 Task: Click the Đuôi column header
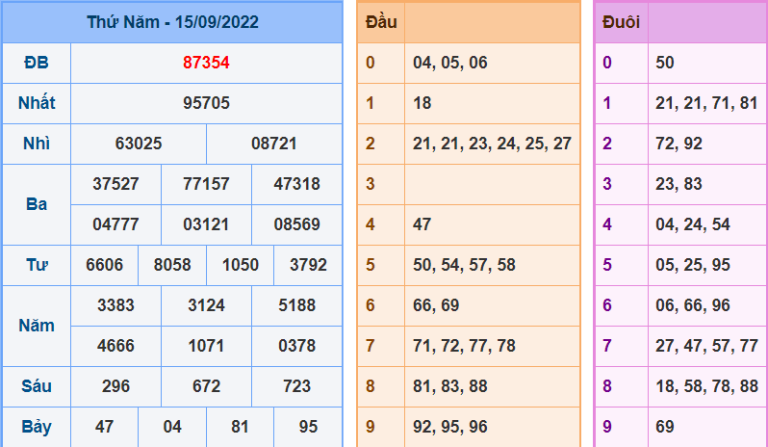621,22
